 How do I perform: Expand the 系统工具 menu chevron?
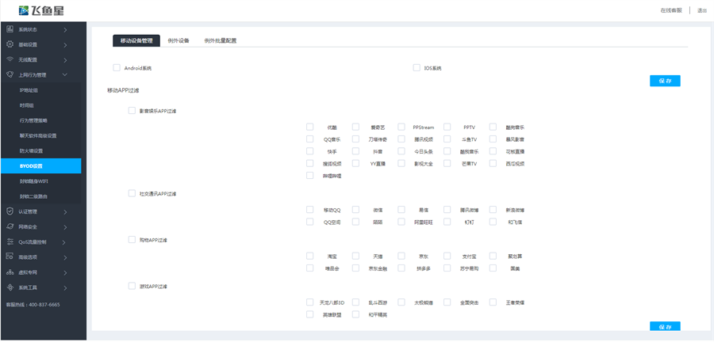tap(65, 288)
